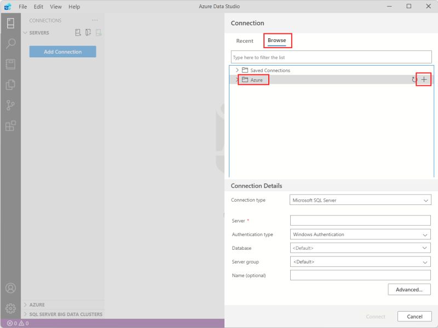Click the Add Connection button
This screenshot has width=438, height=328.
(x=62, y=51)
